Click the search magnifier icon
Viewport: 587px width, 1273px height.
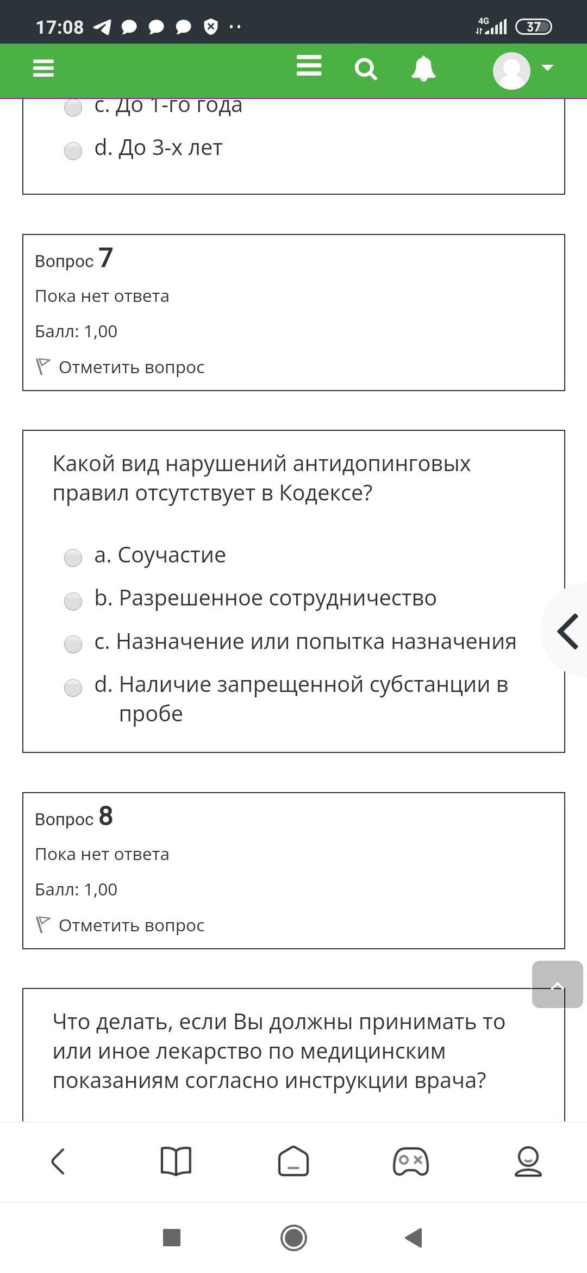pyautogui.click(x=366, y=70)
